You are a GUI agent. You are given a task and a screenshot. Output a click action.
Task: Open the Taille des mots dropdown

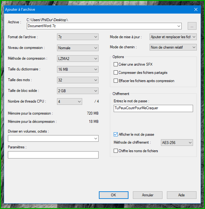click(78, 80)
